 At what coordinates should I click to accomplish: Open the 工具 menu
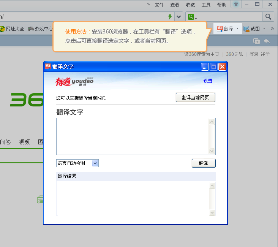coord(206,5)
